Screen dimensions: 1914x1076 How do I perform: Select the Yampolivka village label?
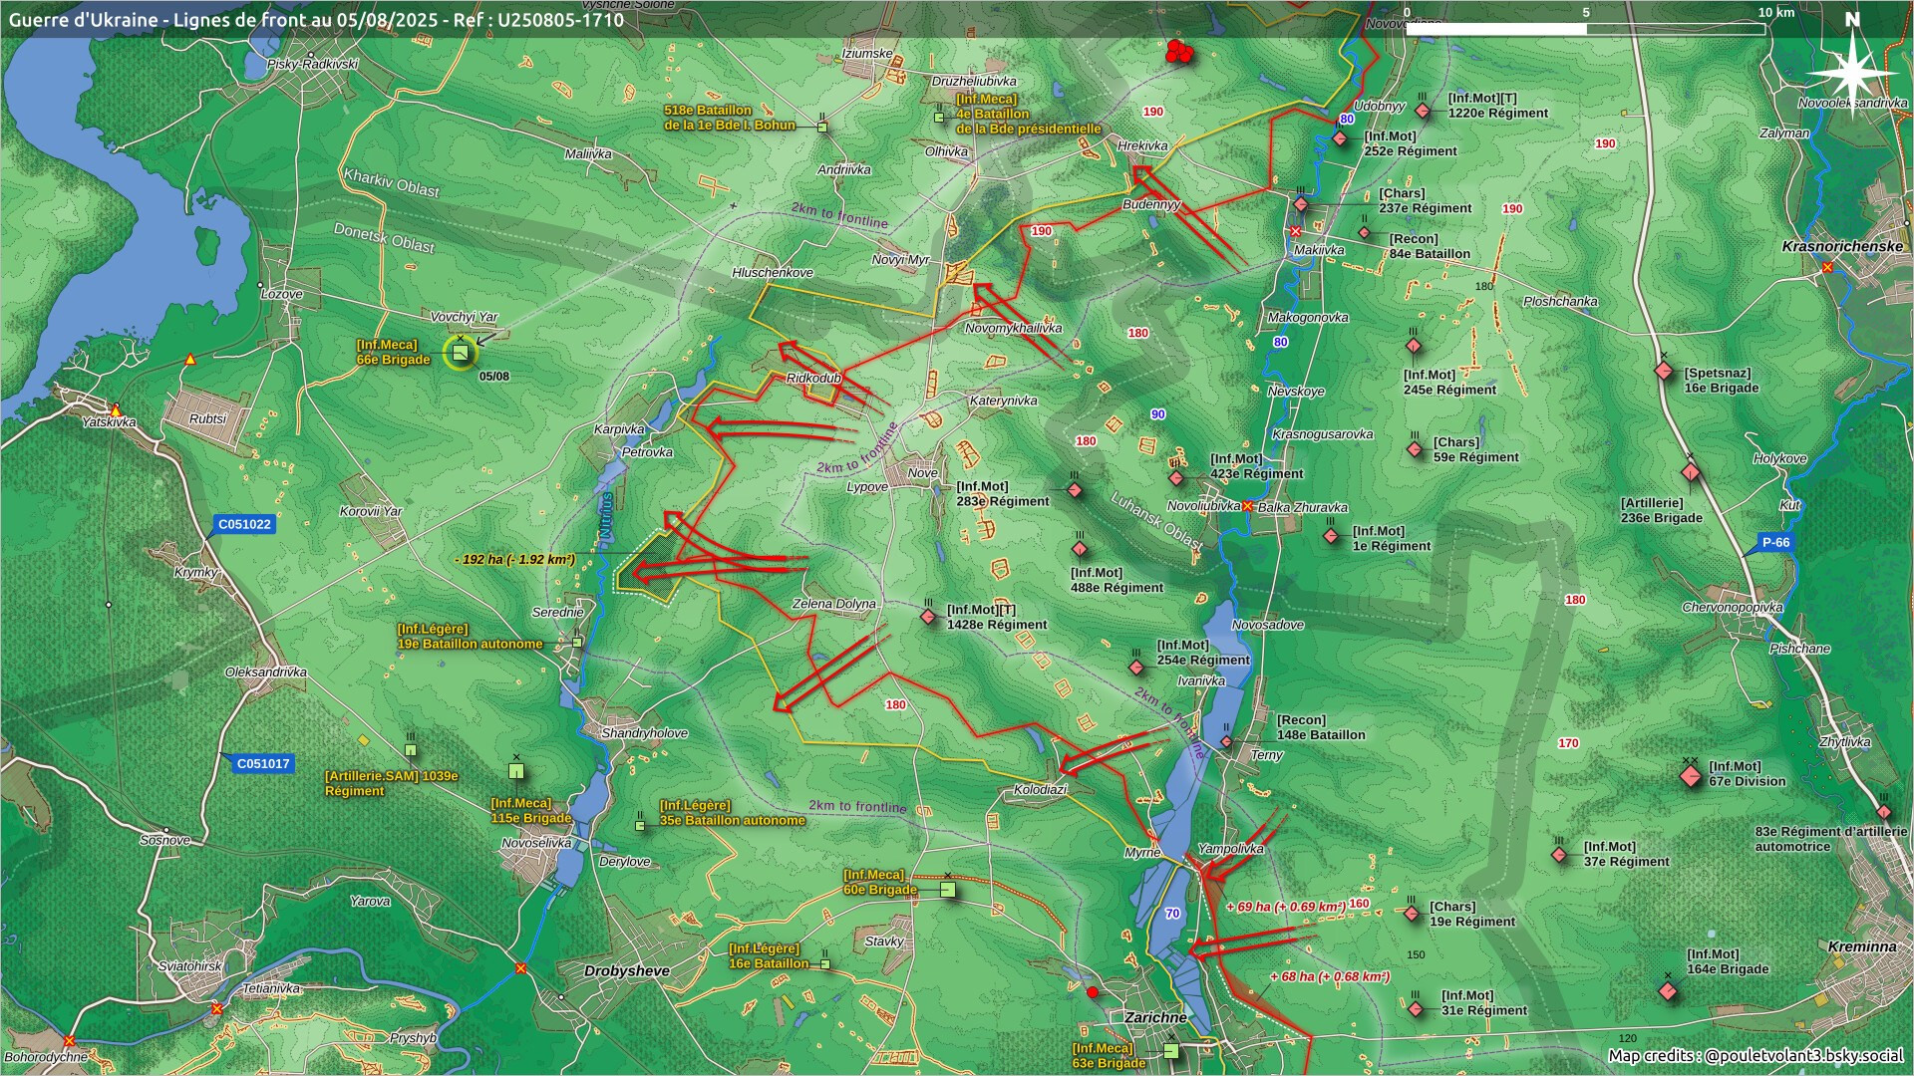1231,849
